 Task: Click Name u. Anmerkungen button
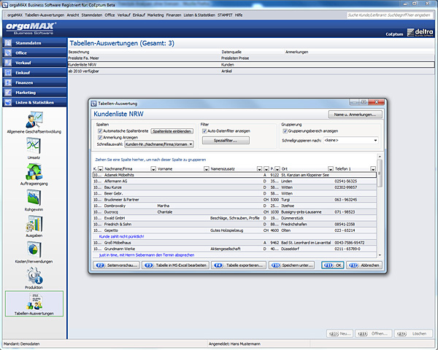(x=355, y=114)
